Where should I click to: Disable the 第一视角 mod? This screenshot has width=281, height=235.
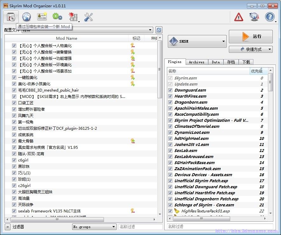coord(14,122)
